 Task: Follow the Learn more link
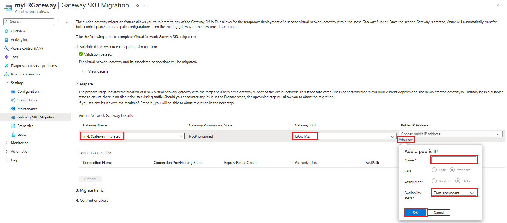point(227,27)
